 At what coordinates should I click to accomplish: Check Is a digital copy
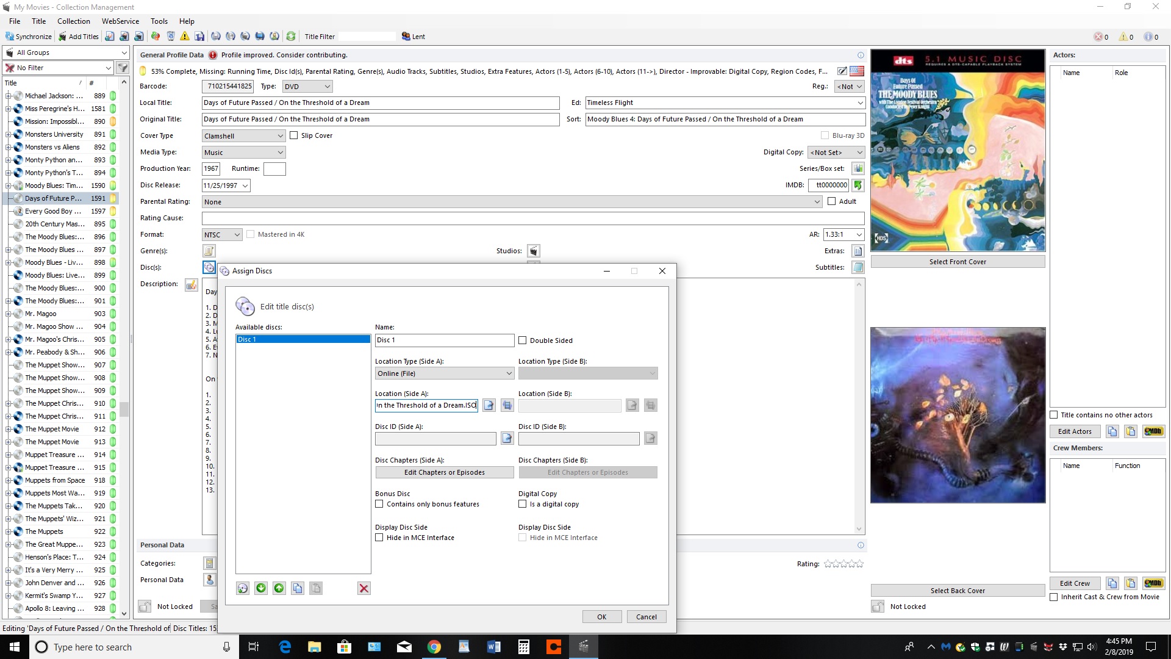[x=522, y=504]
